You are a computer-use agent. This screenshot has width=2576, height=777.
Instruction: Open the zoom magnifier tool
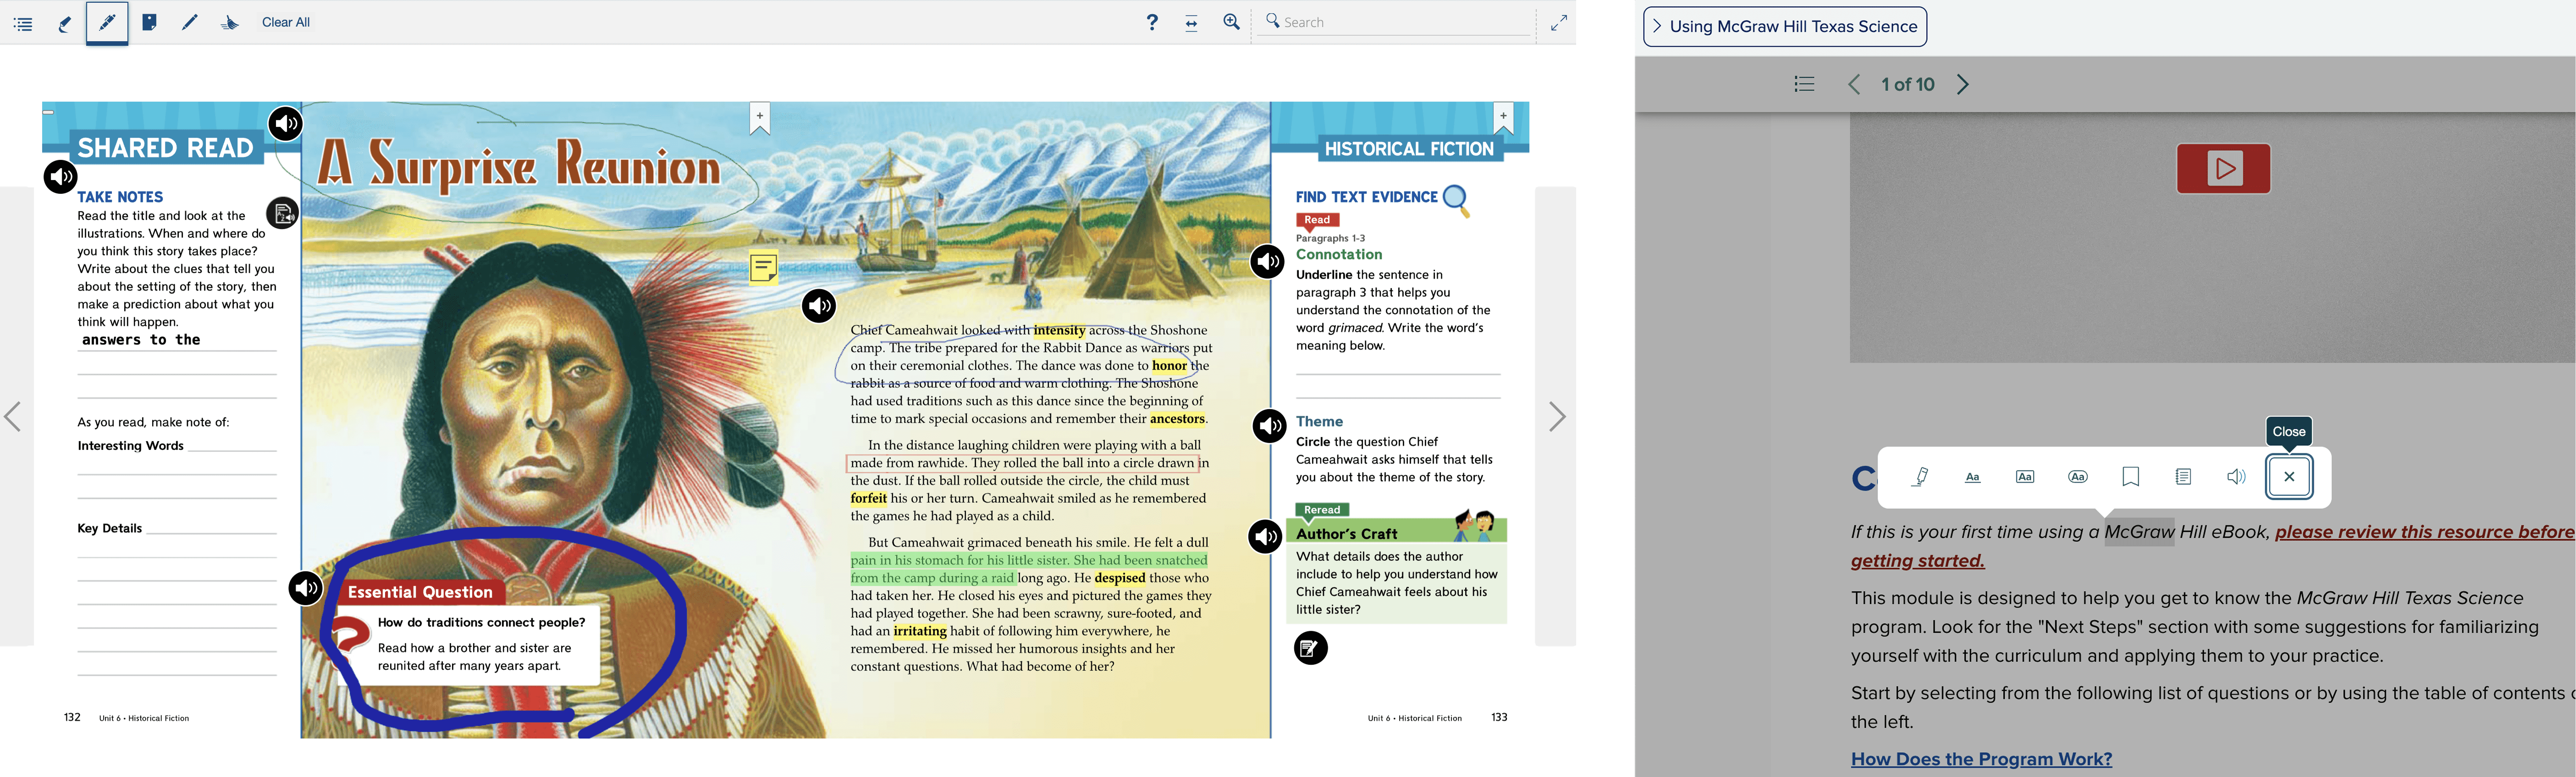(x=1231, y=22)
